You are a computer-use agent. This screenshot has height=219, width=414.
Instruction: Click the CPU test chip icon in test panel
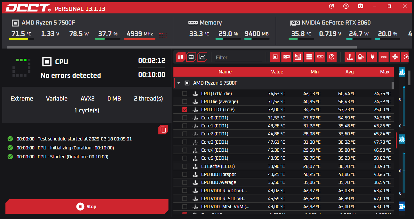coord(47,62)
